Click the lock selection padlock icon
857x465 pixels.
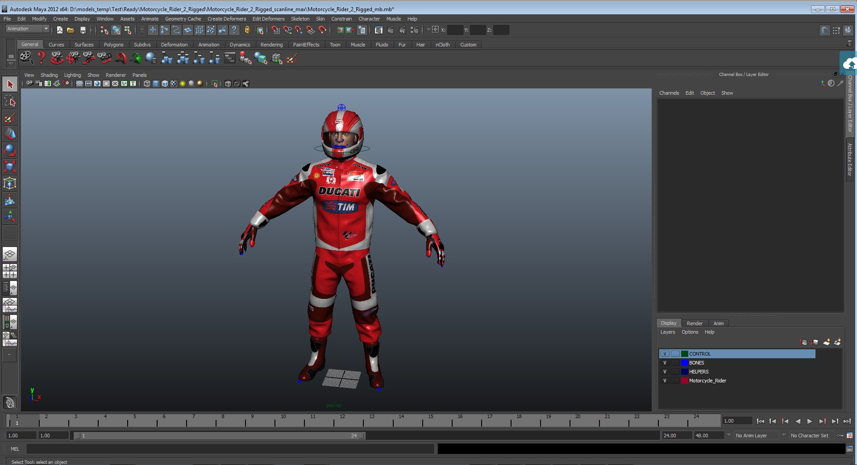pyautogui.click(x=247, y=30)
